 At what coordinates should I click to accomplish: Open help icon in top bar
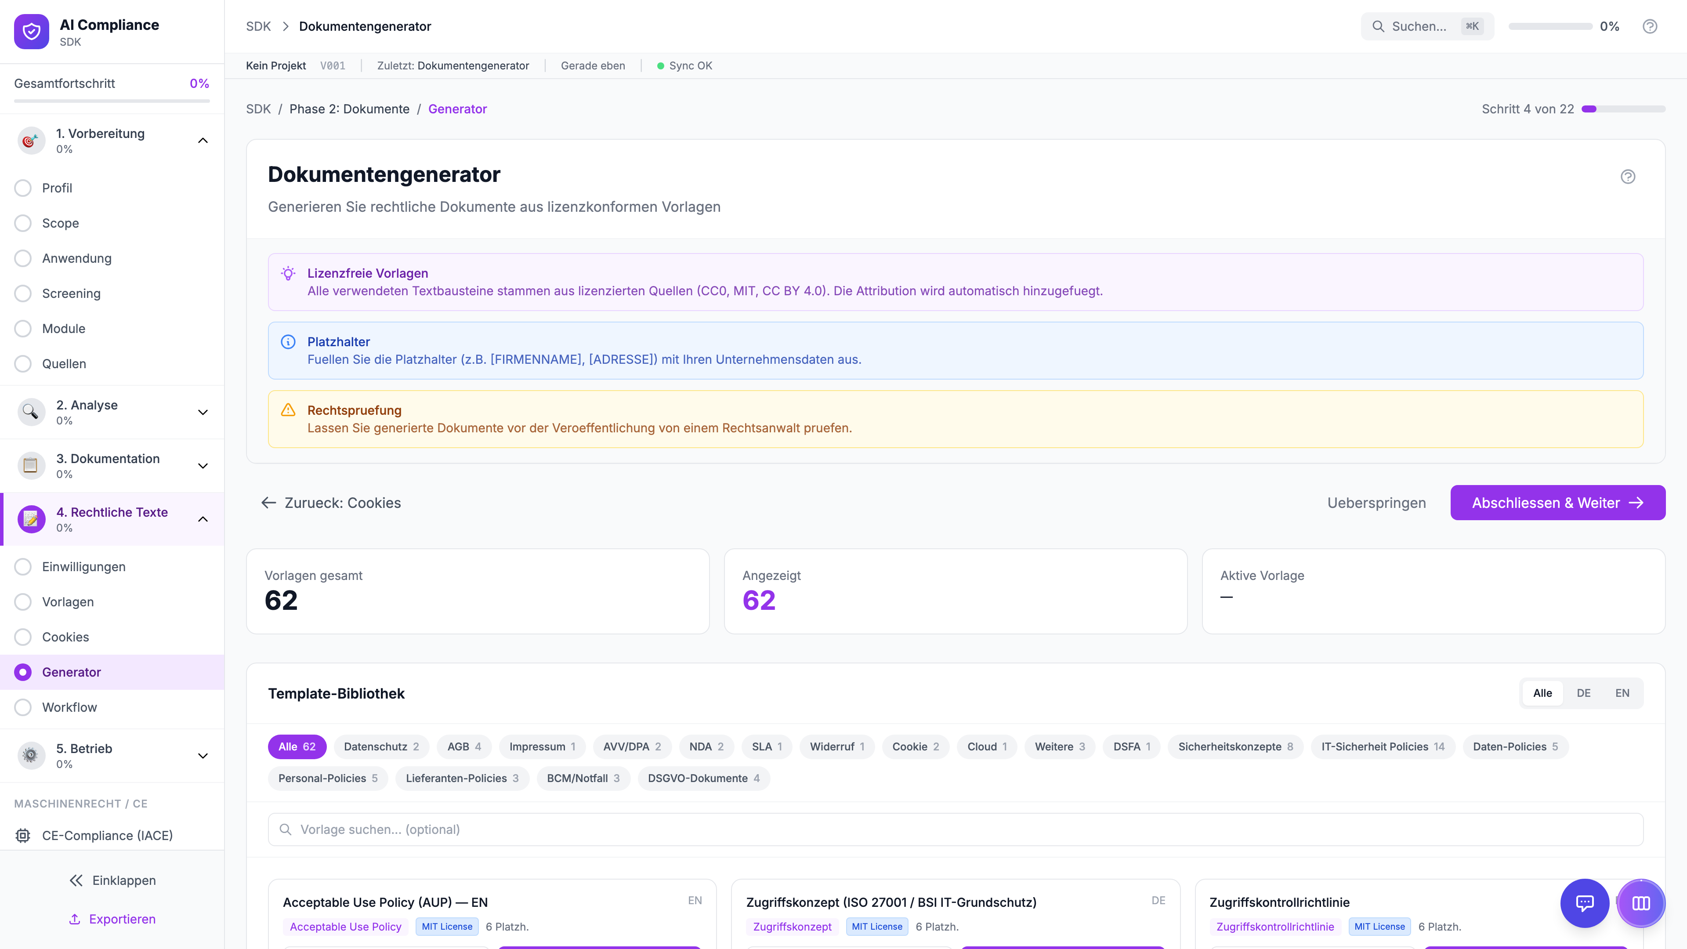(1650, 26)
